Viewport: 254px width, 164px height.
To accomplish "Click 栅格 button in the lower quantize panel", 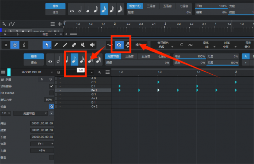I will click(x=34, y=56).
